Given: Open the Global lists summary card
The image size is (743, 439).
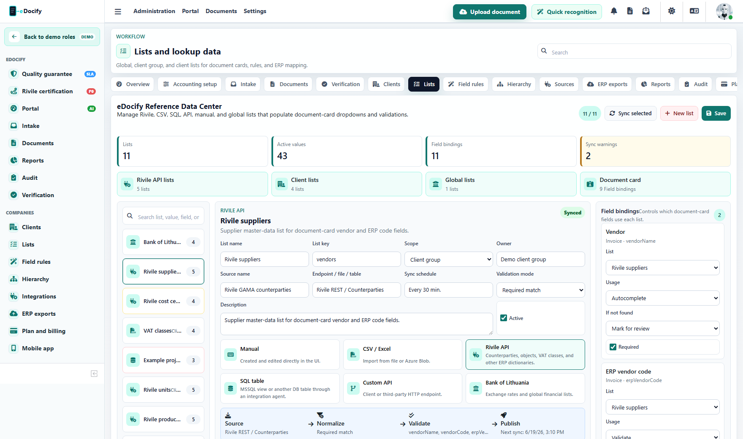Looking at the screenshot, I should (x=501, y=184).
